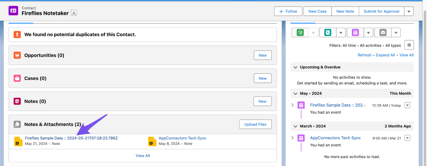The image size is (427, 166).
Task: Click the green New Task icon
Action: coord(300,33)
